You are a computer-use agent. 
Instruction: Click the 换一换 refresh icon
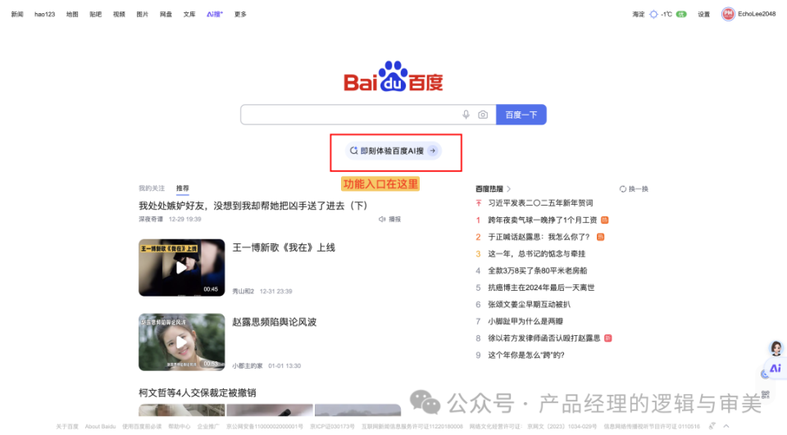[x=623, y=189]
